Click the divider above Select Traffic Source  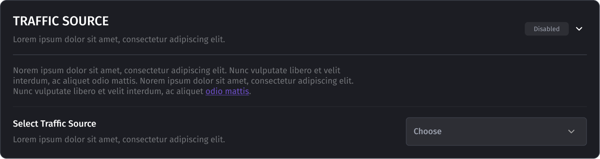pyautogui.click(x=300, y=107)
